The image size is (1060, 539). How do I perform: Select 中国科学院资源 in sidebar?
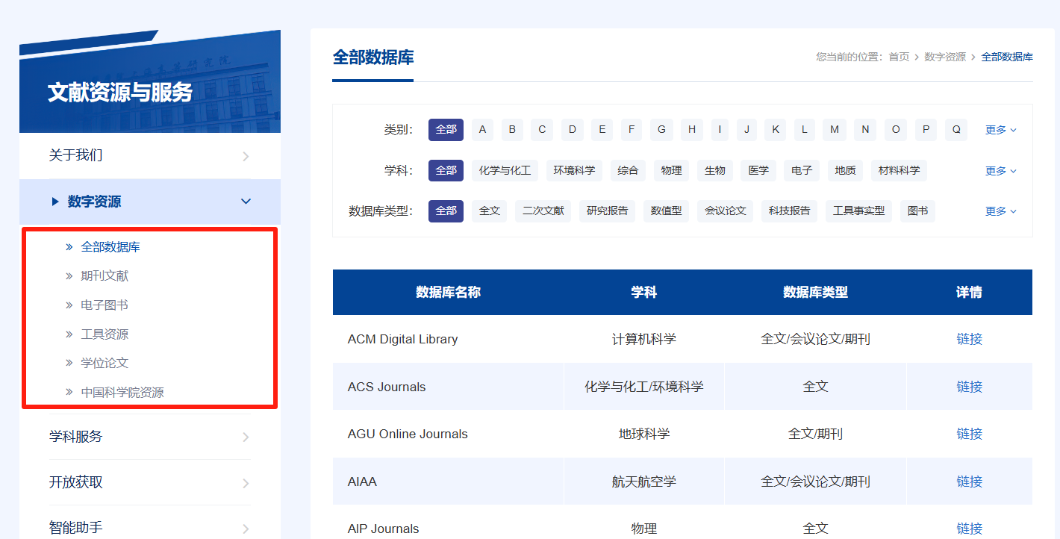122,393
